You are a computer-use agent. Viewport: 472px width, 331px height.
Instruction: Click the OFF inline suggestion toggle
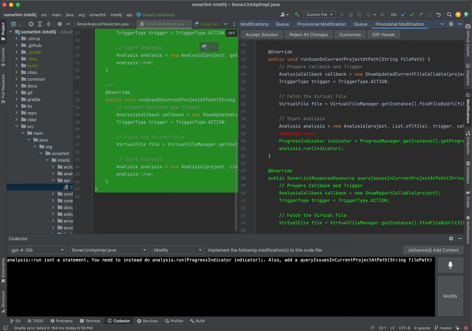tap(231, 33)
